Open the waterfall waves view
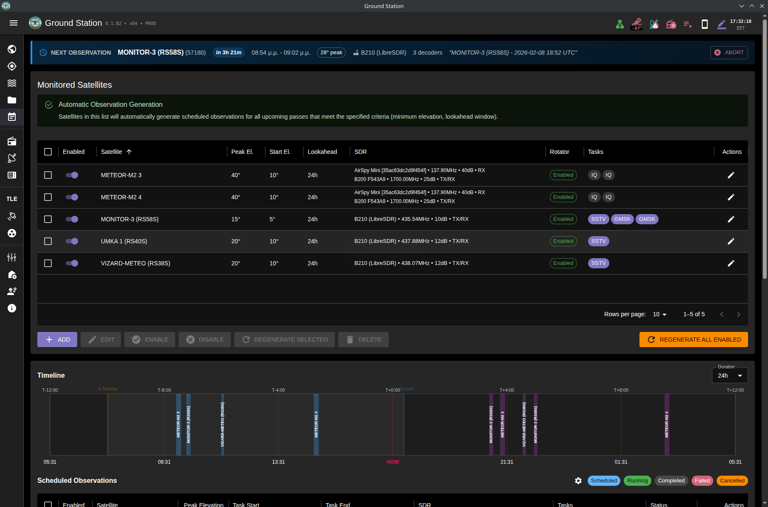 click(x=11, y=83)
